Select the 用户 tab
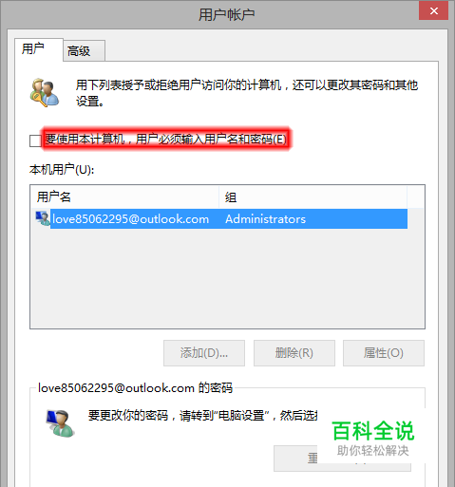Screen dimensions: 455x487 [39, 49]
